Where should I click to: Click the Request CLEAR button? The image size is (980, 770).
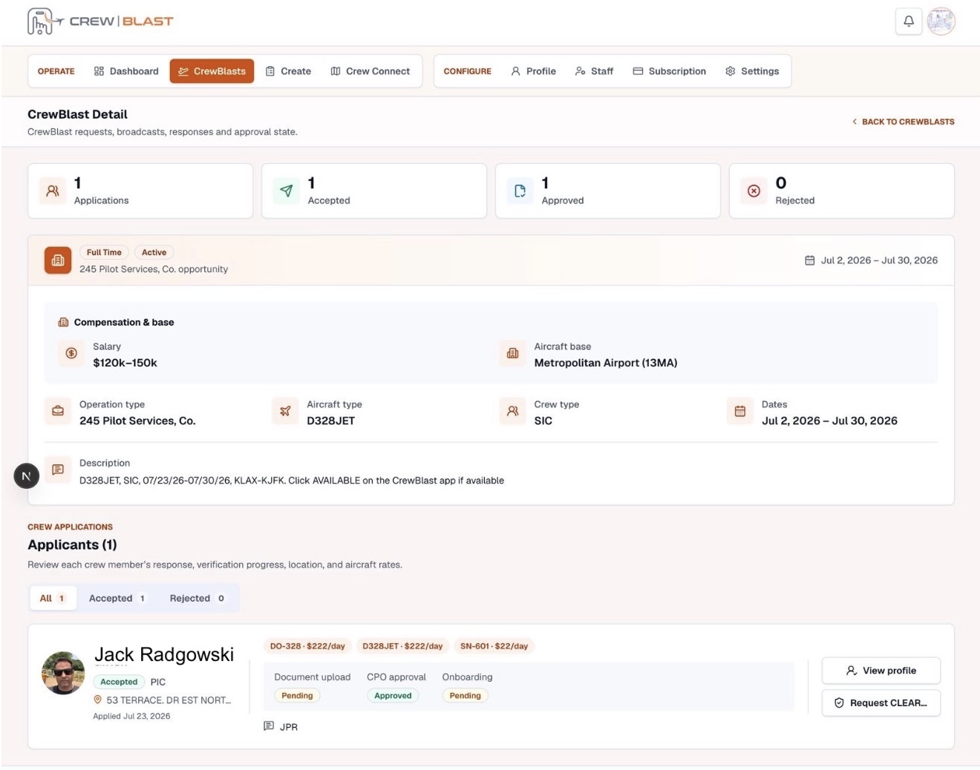881,702
